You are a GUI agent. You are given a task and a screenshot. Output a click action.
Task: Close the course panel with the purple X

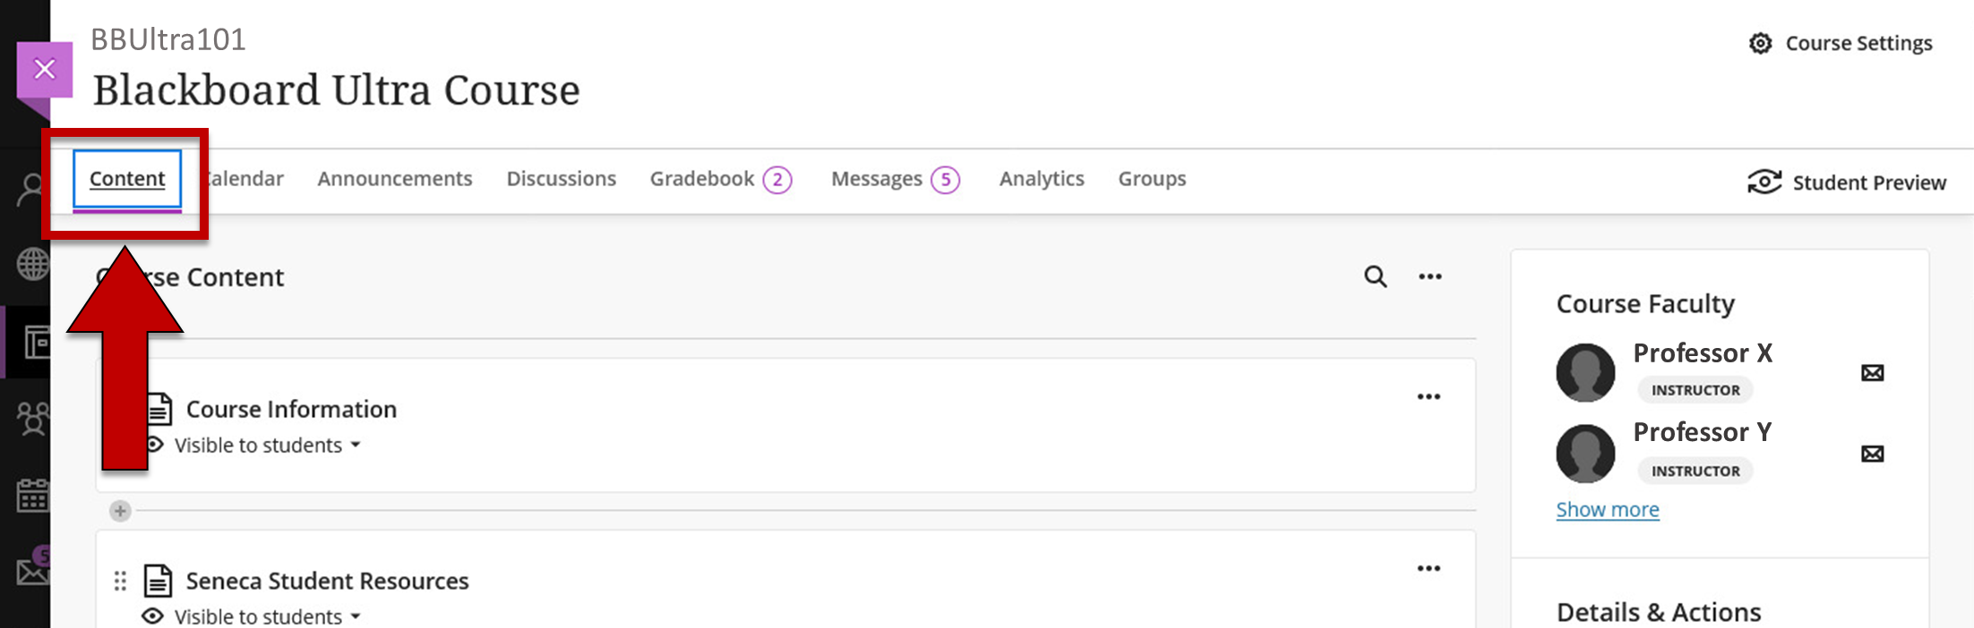click(45, 70)
